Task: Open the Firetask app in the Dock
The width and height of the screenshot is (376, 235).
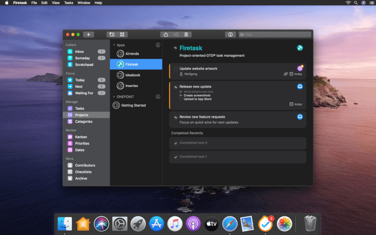Action: point(266,224)
